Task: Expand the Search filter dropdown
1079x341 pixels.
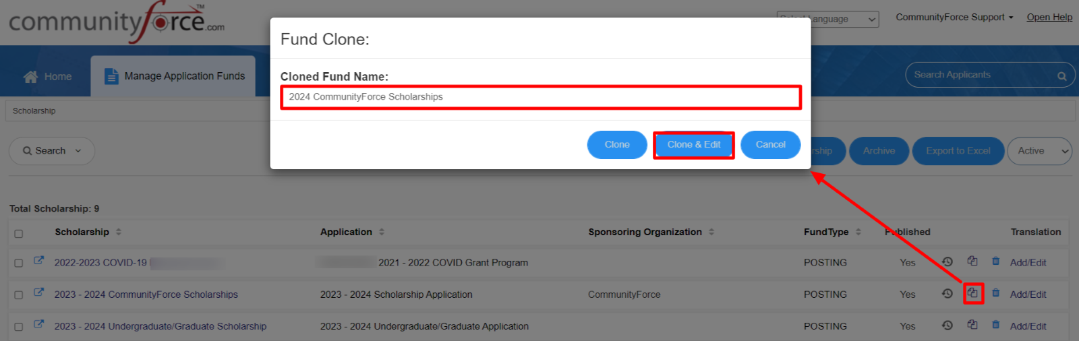Action: (52, 151)
